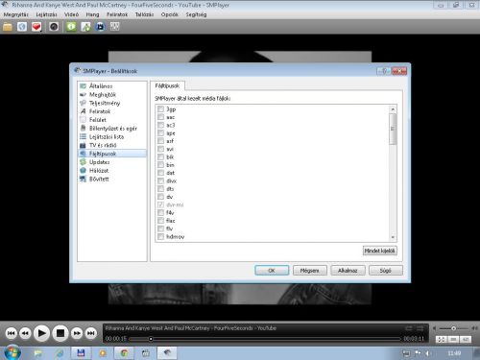Check the flv file type checkbox
The height and width of the screenshot is (360, 480).
pyautogui.click(x=160, y=228)
